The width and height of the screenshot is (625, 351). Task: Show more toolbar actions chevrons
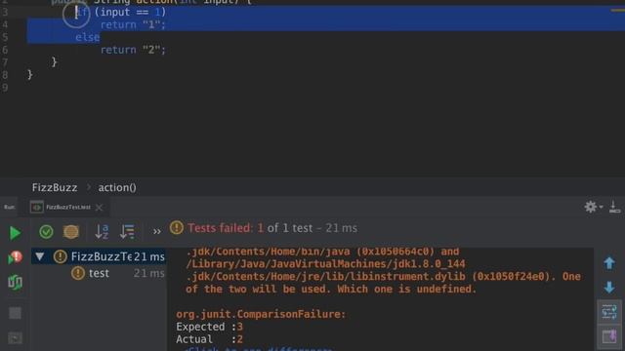click(156, 232)
